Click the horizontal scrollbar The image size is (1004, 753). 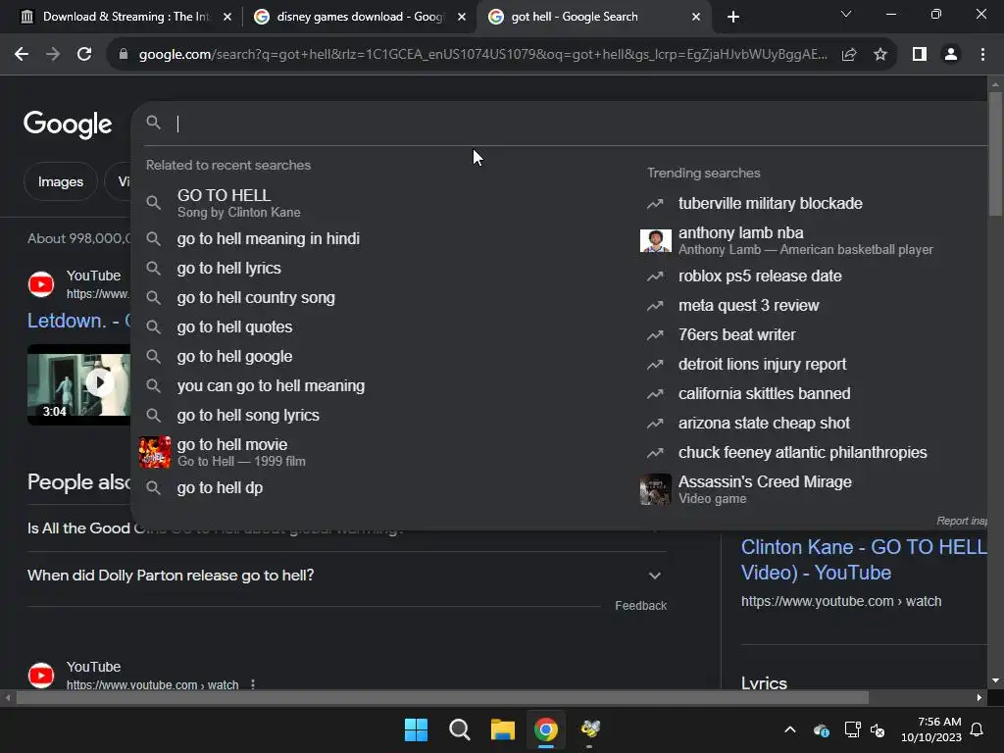442,697
